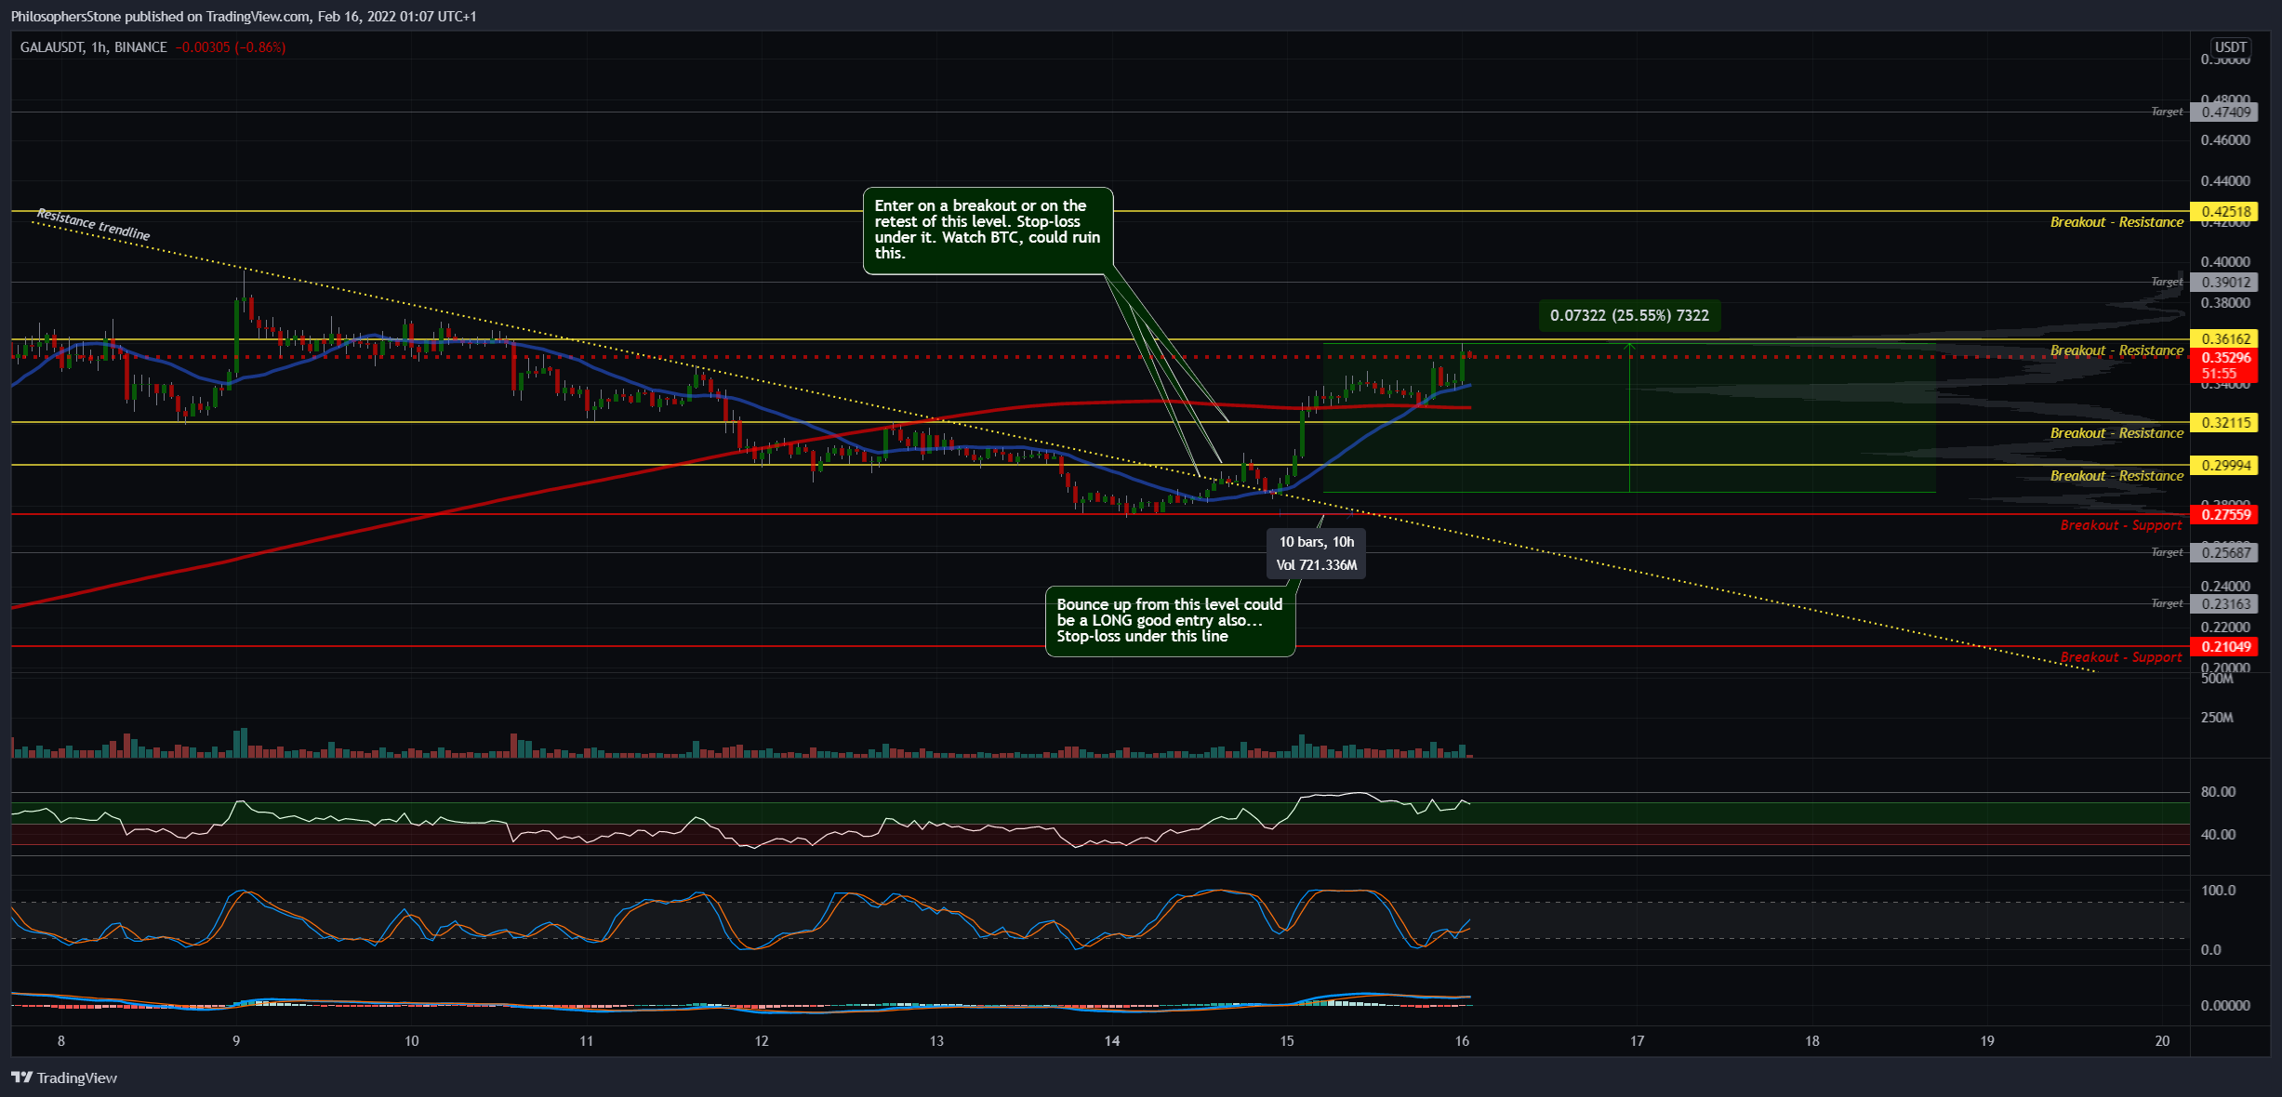Click the USDT currency label on price axis

pos(2230,46)
